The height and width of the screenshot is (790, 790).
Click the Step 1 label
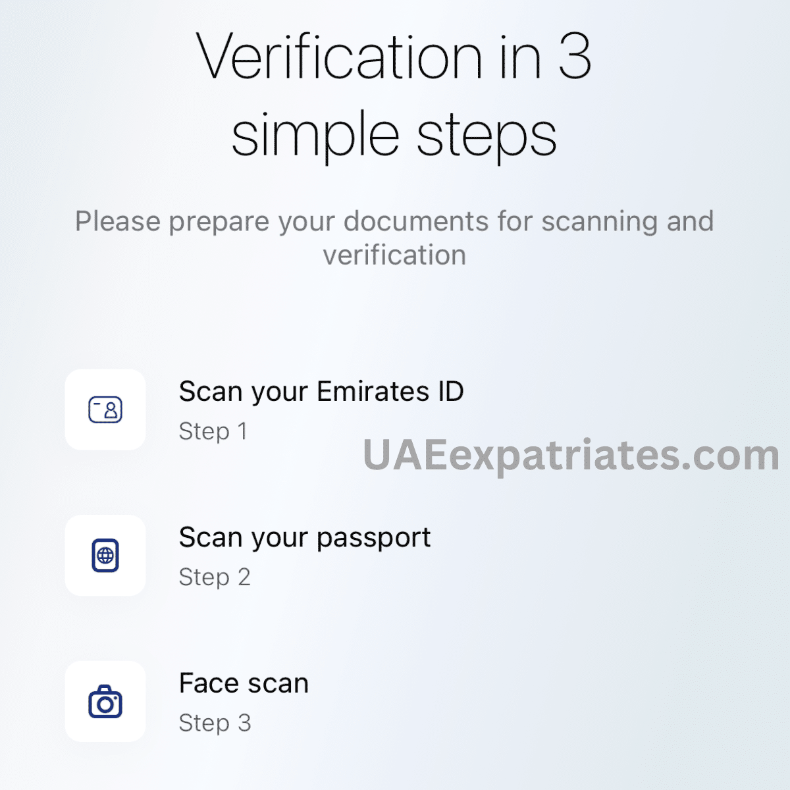click(213, 432)
